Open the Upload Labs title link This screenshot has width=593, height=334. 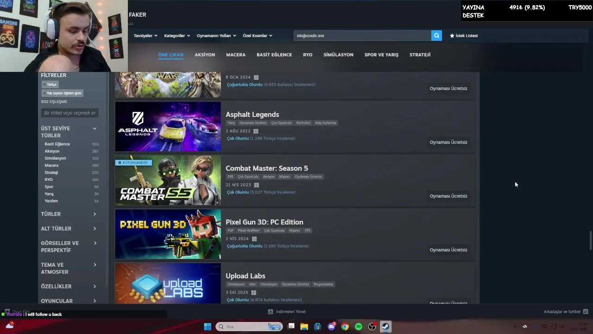246,276
